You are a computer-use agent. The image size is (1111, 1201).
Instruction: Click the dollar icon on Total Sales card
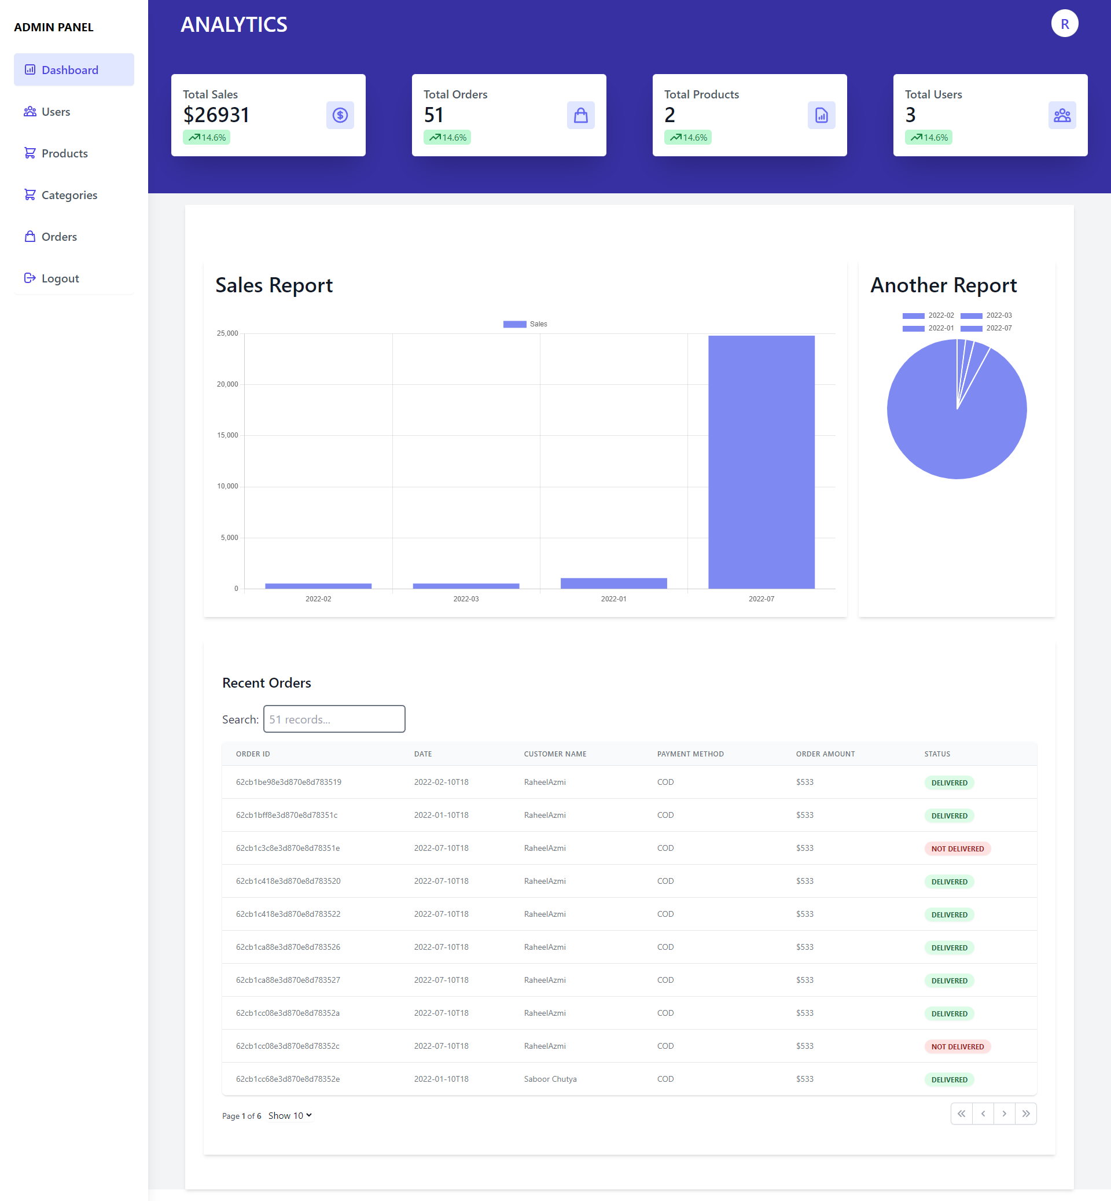point(340,115)
